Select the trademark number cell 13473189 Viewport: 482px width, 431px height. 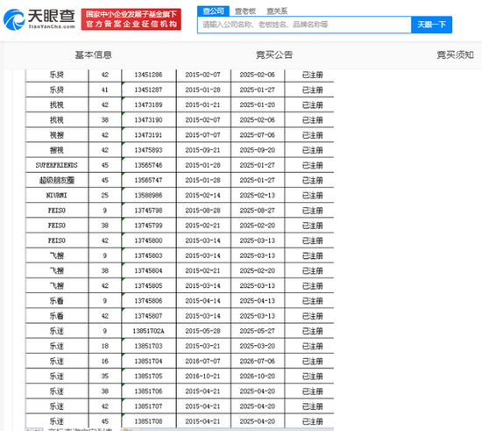click(x=149, y=105)
